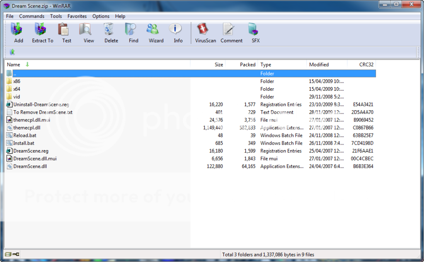This screenshot has width=424, height=262.
Task: Click the WinRAR title bar icon
Action: pyautogui.click(x=7, y=6)
